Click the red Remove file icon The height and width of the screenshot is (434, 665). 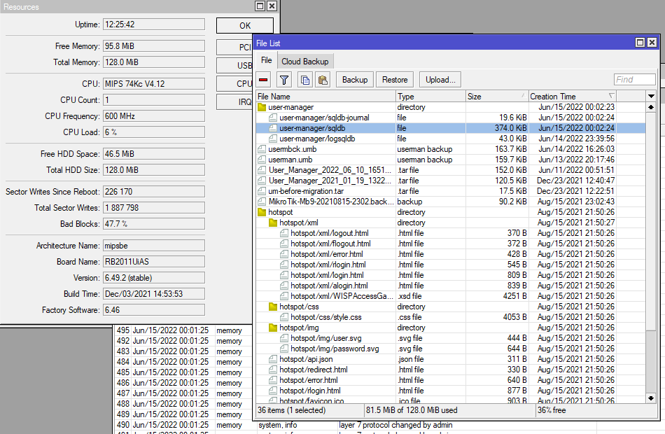[263, 80]
